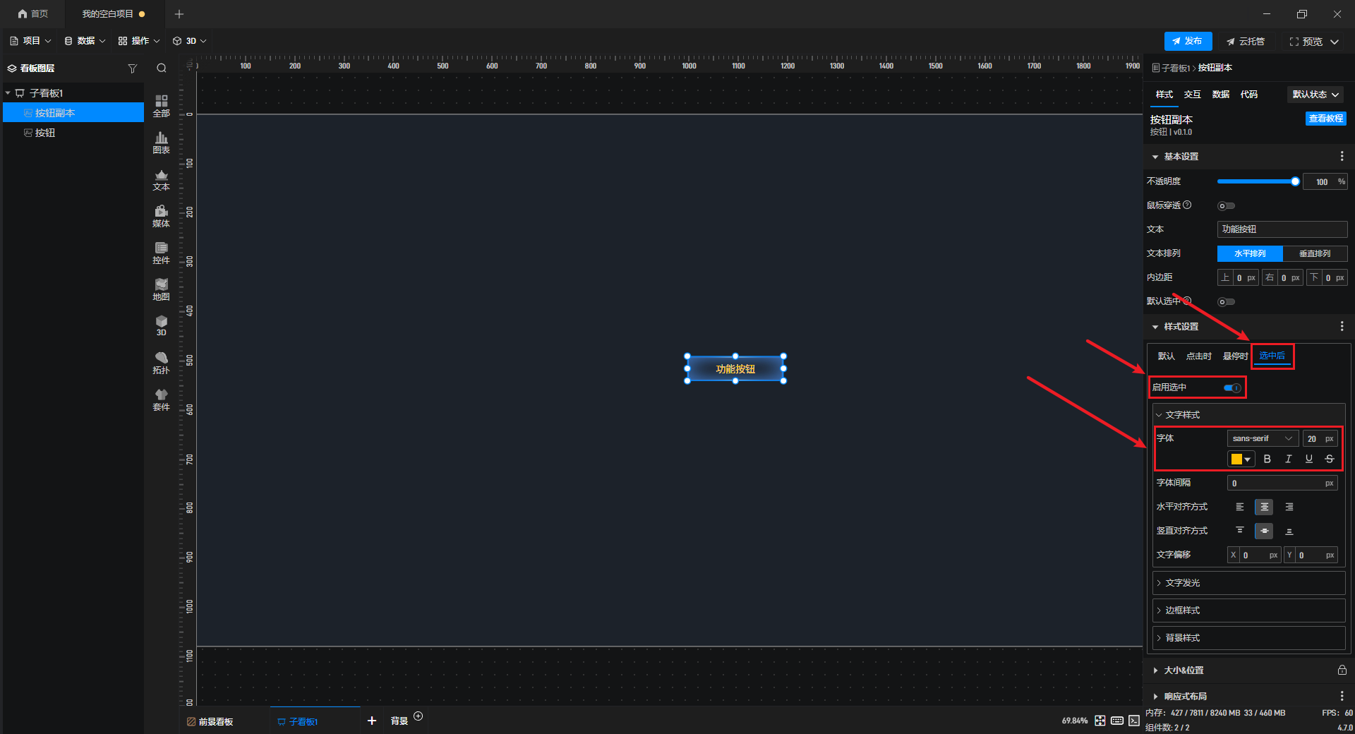Click the layer filter funnel icon
The height and width of the screenshot is (734, 1355).
[132, 68]
